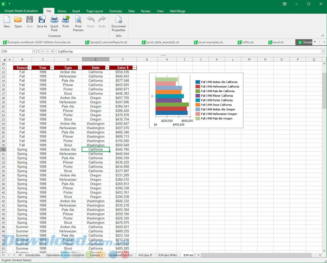Click the Undo arrow icon
This screenshot has width=327, height=263.
91,20
